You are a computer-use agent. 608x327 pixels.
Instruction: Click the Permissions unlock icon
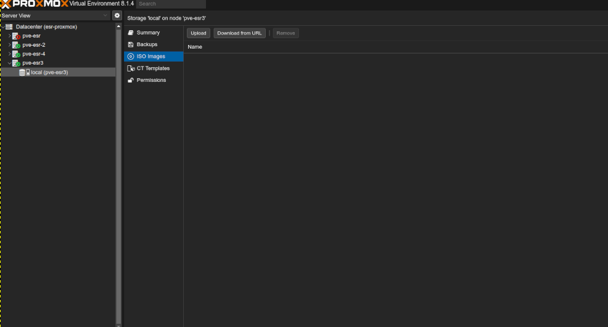point(131,81)
